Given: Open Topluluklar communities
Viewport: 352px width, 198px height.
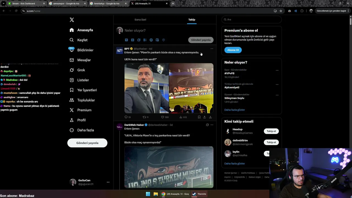Looking at the screenshot, I should (82, 100).
